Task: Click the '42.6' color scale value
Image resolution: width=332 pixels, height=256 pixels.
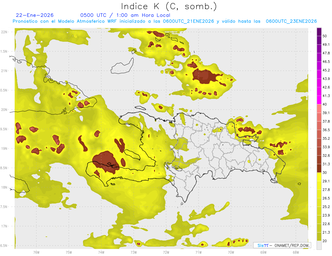Action: pyautogui.click(x=326, y=87)
